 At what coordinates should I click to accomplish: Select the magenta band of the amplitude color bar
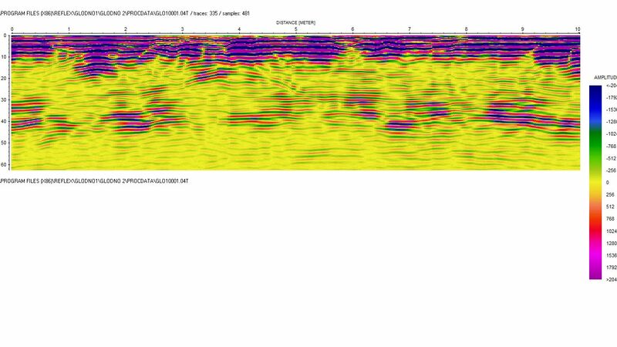tap(595, 262)
